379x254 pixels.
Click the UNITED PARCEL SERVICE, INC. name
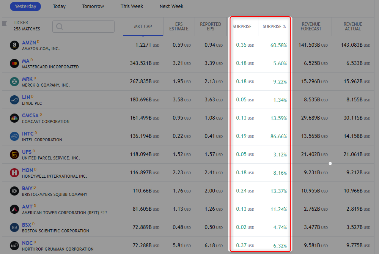tap(51, 158)
